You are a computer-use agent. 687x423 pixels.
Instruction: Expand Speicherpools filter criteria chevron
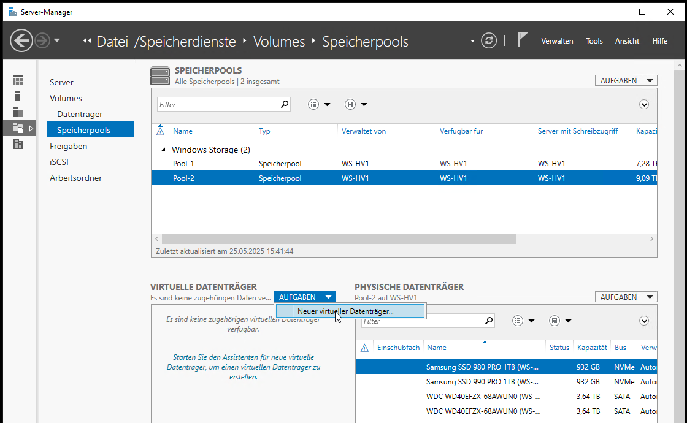(643, 105)
